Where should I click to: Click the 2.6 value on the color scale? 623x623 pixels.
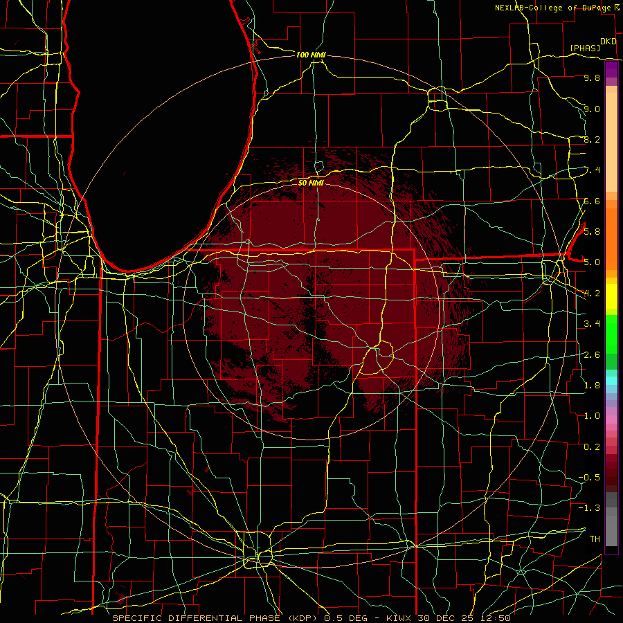pyautogui.click(x=592, y=354)
